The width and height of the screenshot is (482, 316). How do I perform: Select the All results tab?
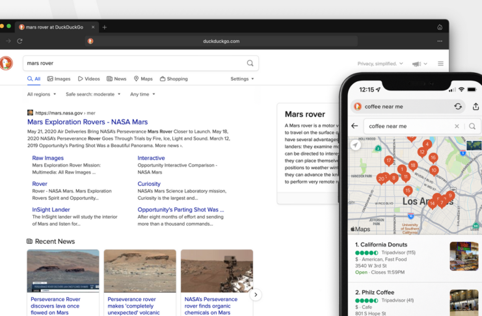(34, 79)
